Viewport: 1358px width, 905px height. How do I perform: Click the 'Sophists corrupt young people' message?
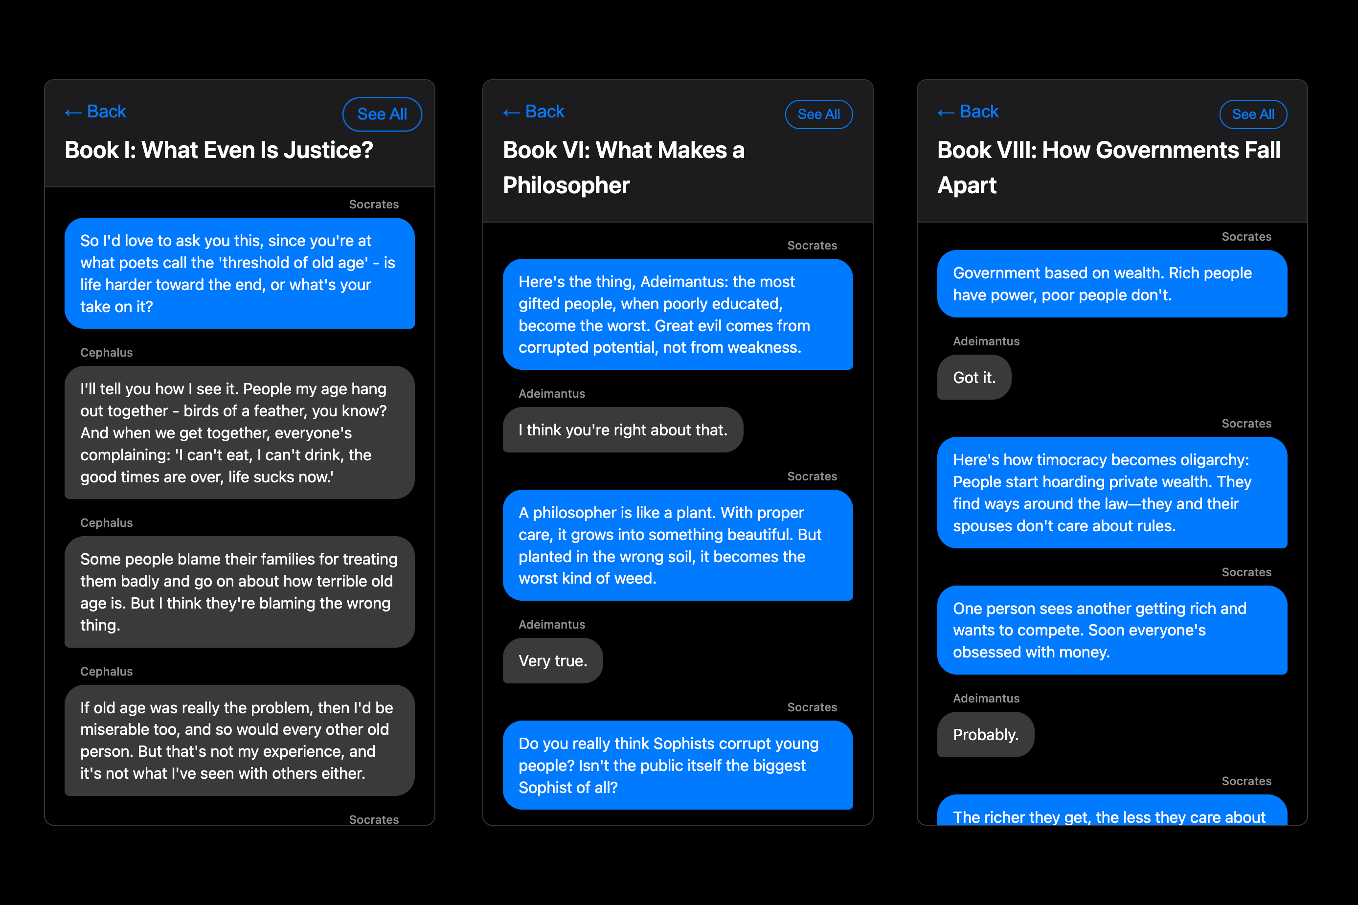(x=678, y=765)
